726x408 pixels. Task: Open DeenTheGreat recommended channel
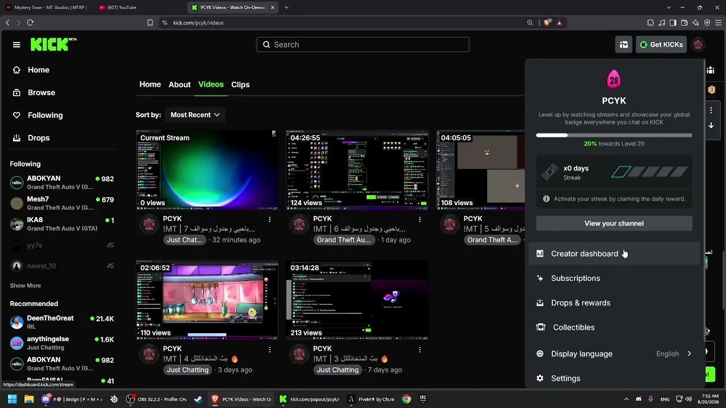point(62,322)
